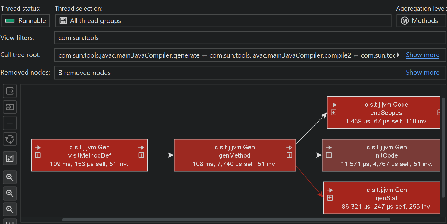447x224 pixels.
Task: Click Show more link for removed nodes
Action: (422, 73)
